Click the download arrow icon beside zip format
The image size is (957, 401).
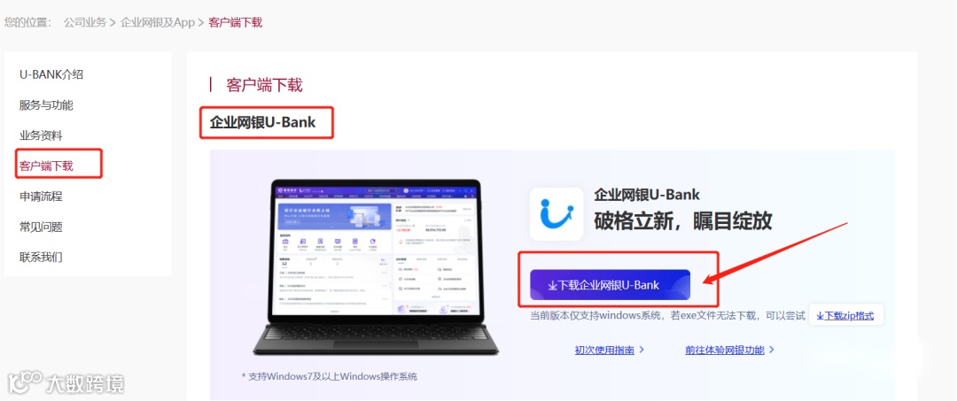pos(821,316)
